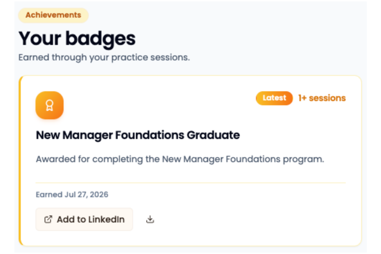Viewport: 381px width, 254px height.
Task: Click the word sessions in the orange counter
Action: [x=327, y=98]
